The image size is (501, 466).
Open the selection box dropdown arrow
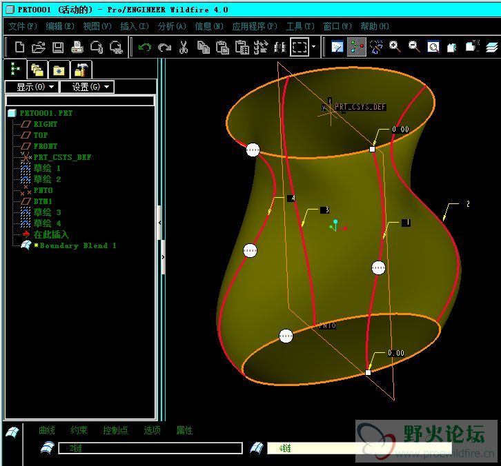[x=314, y=47]
